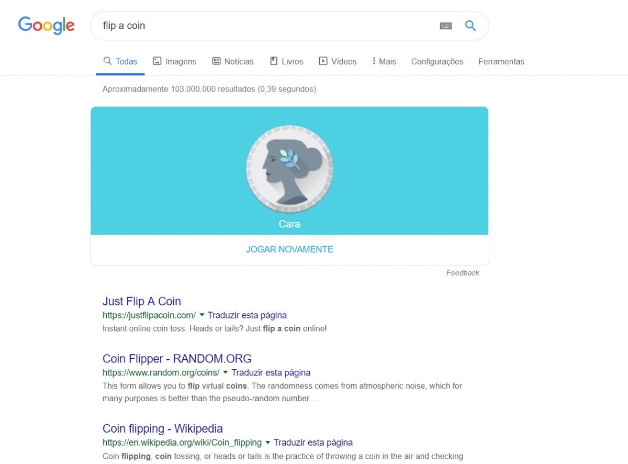
Task: Switch to the Notícias tab
Action: (x=233, y=61)
